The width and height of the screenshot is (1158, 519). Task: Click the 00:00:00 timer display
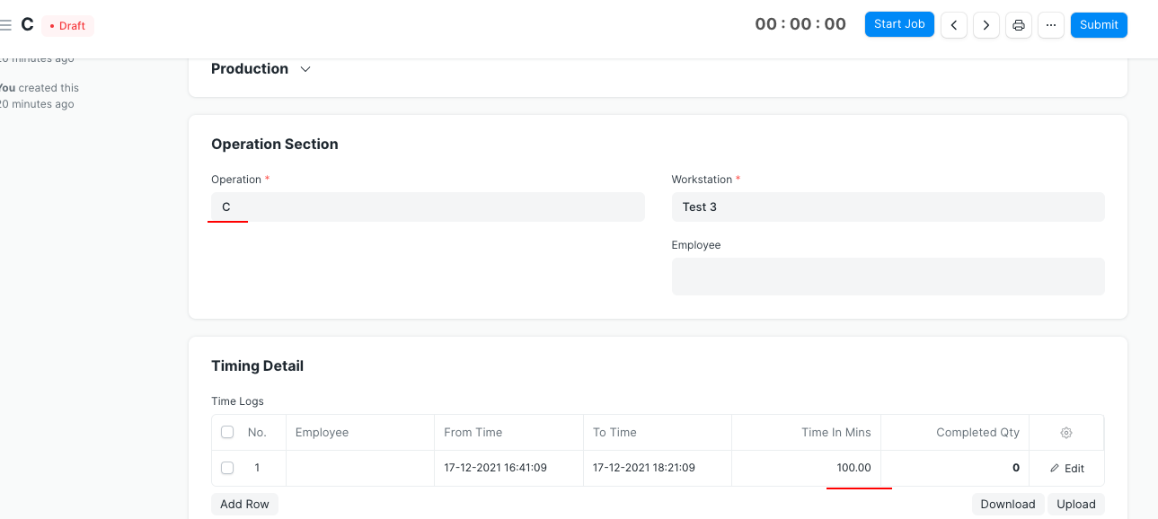pyautogui.click(x=800, y=23)
